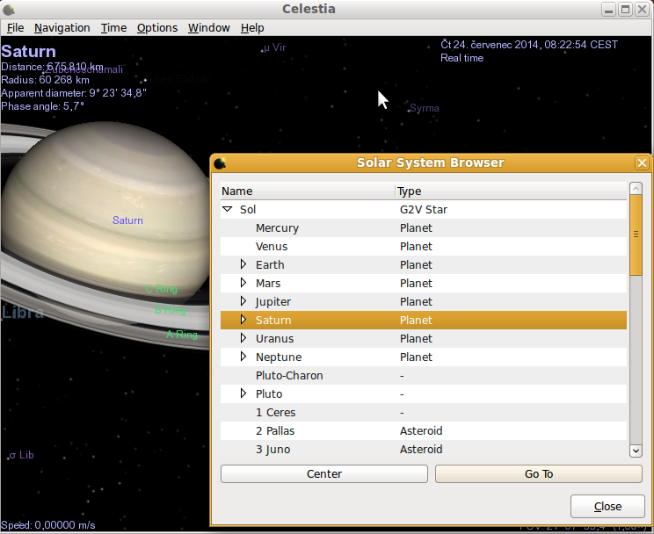Select the Pluto row

pyautogui.click(x=424, y=394)
